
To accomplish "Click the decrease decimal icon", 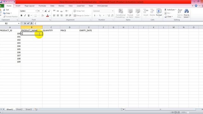I will coord(112,16).
